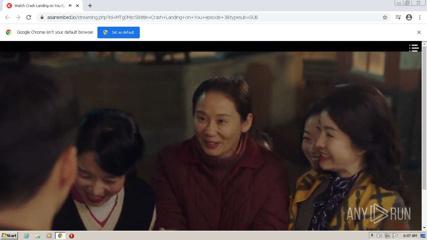Go back to previous page
Viewport: 427px width, 240px height.
(7, 17)
